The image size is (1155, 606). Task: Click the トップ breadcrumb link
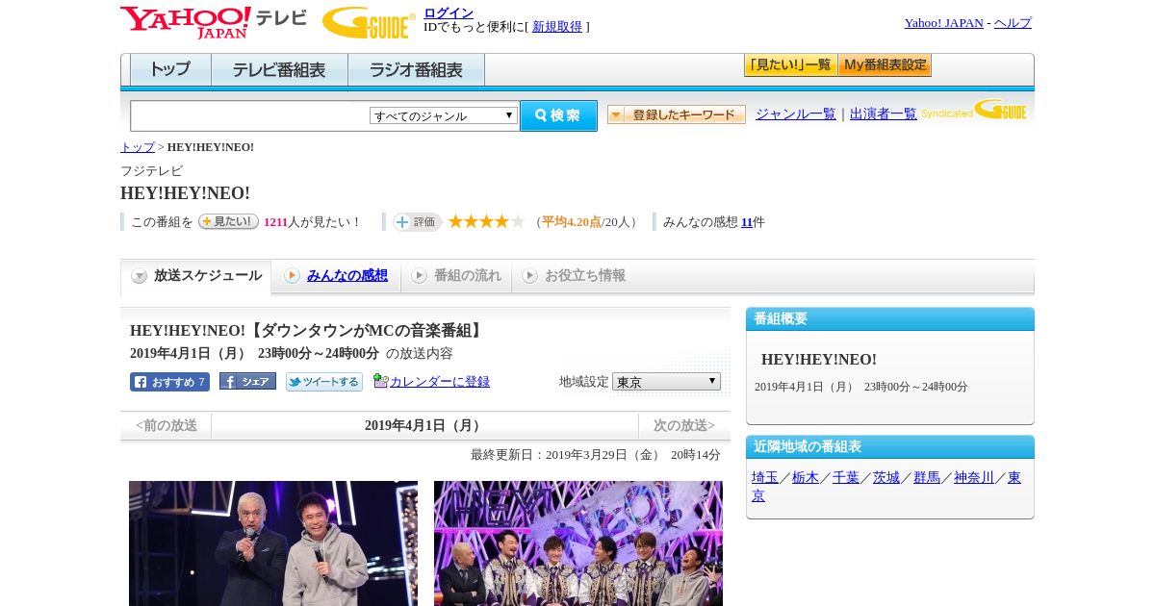click(x=138, y=147)
